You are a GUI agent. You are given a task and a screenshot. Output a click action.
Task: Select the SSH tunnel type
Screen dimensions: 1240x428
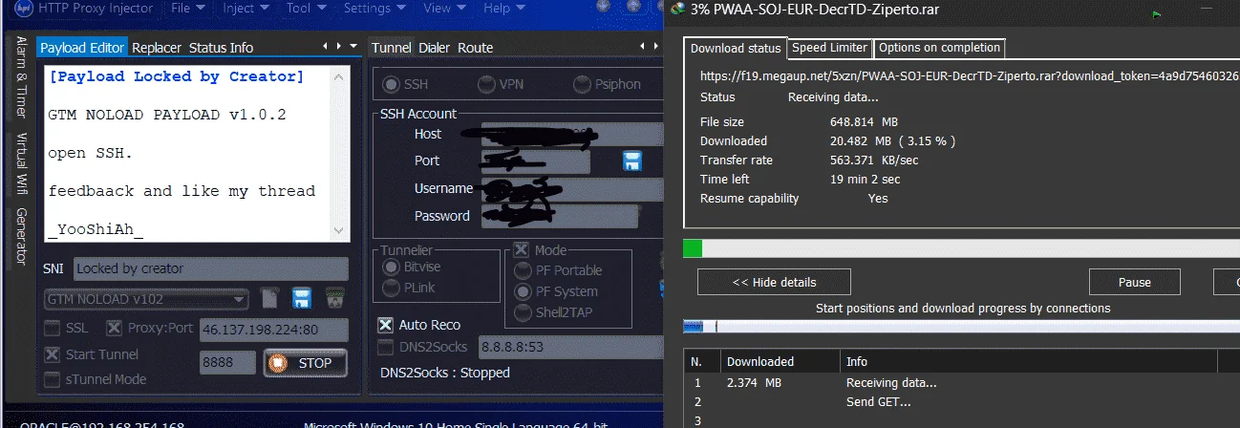[391, 84]
